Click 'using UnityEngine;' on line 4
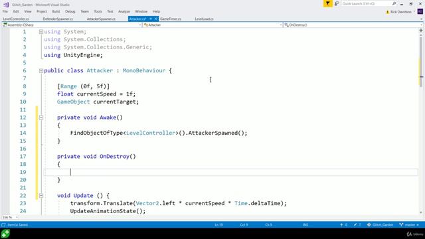 coord(74,55)
